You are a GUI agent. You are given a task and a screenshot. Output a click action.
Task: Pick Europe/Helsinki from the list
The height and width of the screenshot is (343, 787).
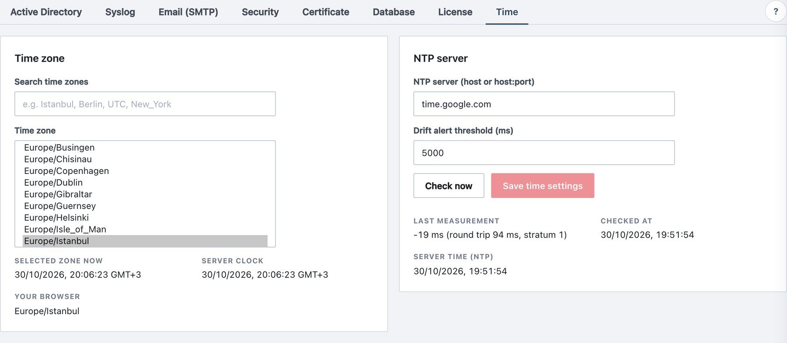pyautogui.click(x=145, y=218)
